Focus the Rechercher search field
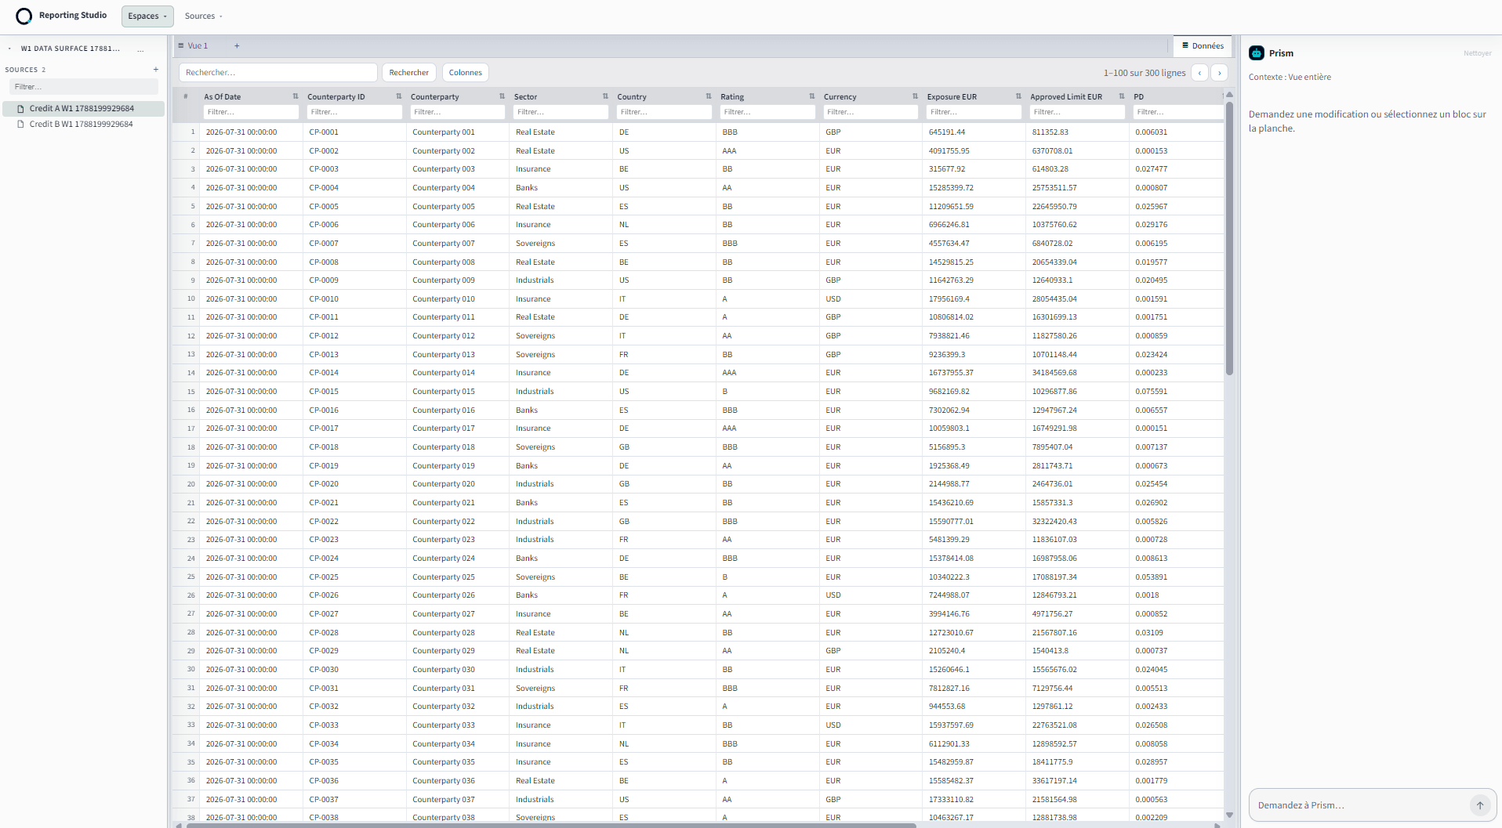 [278, 73]
